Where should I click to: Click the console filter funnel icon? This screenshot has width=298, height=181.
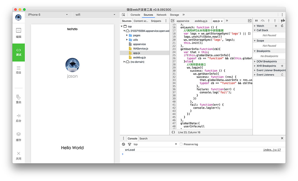click(130, 144)
